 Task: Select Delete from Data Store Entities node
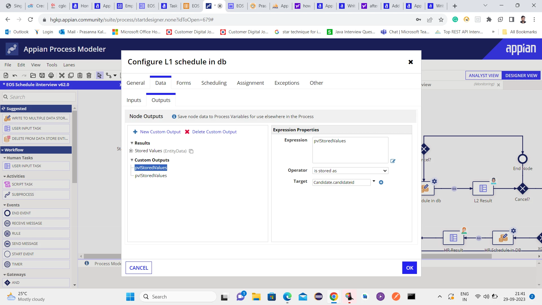[x=36, y=138]
